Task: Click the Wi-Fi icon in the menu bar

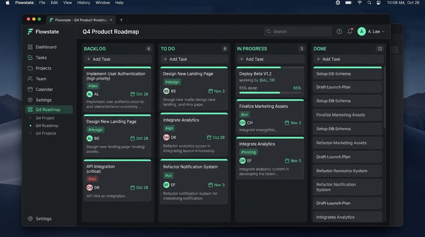Action: (x=360, y=3)
